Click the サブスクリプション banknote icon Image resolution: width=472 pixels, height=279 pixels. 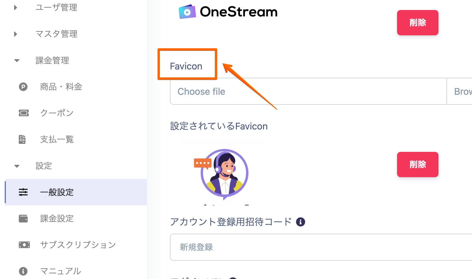click(24, 245)
